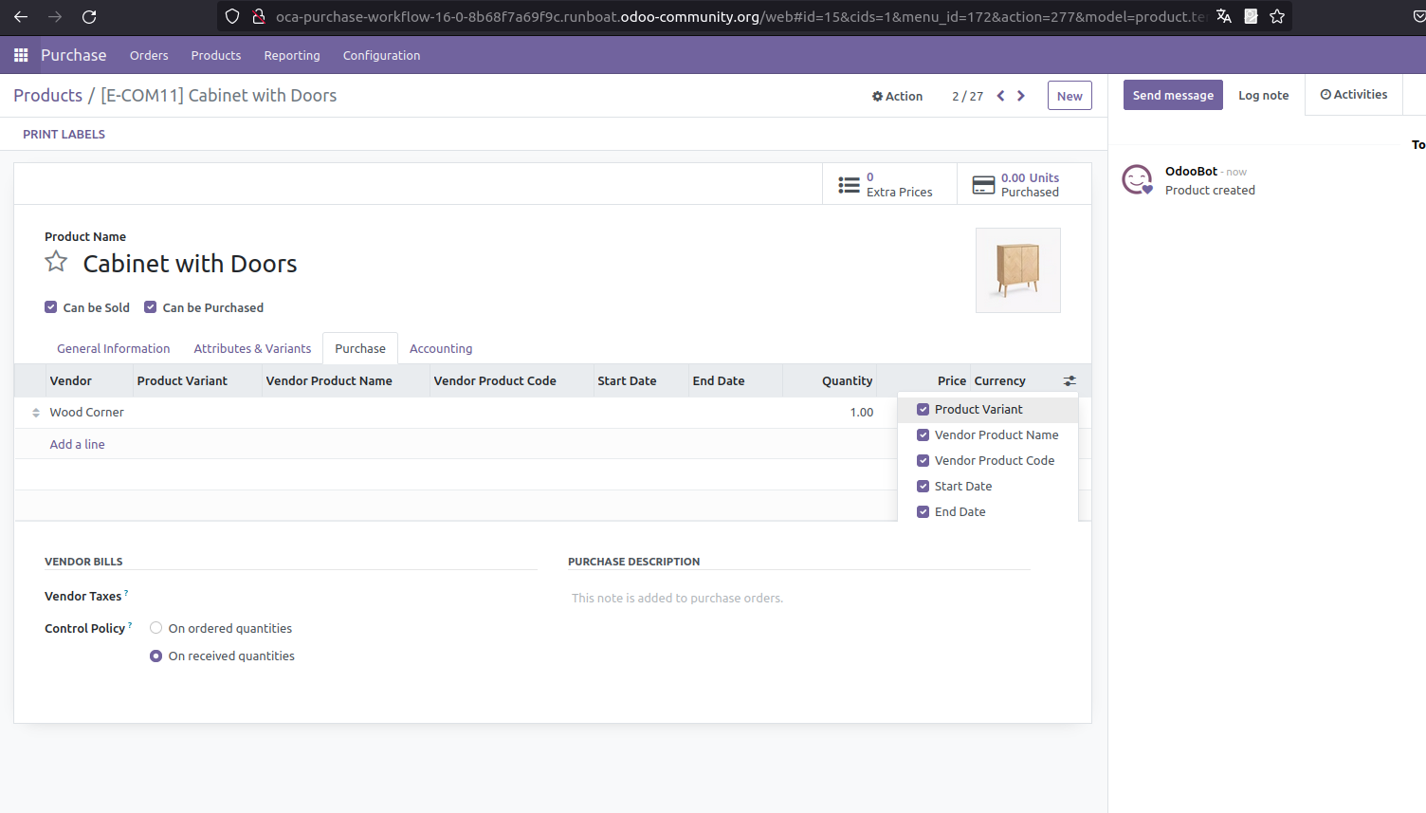Open the Action dropdown menu
Image resolution: width=1426 pixels, height=813 pixels.
tap(897, 96)
